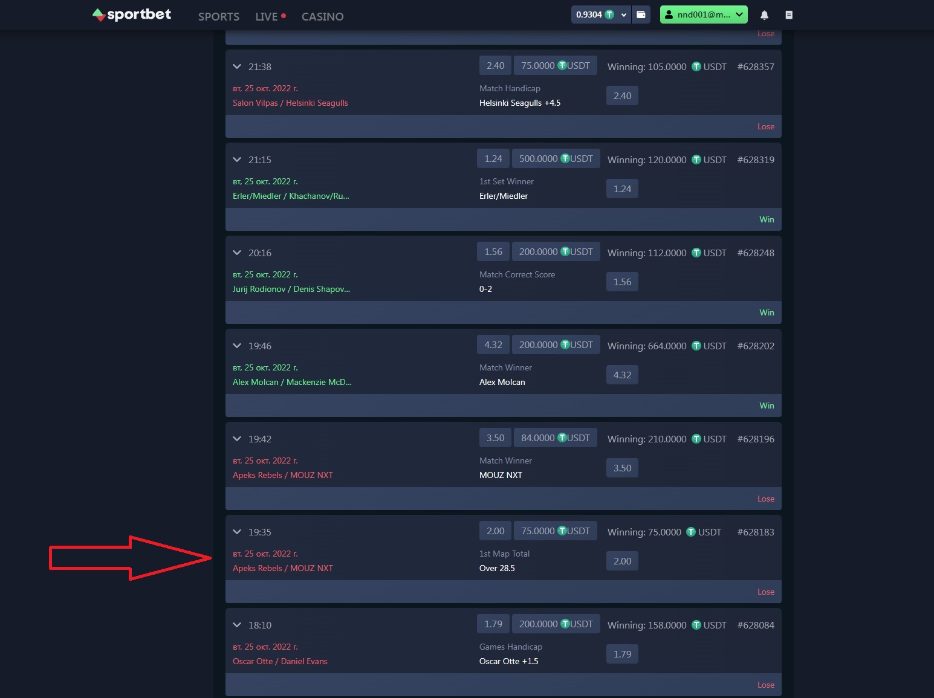Click Helsinki Seagulls +4.5 selection text
The height and width of the screenshot is (698, 934).
(520, 103)
